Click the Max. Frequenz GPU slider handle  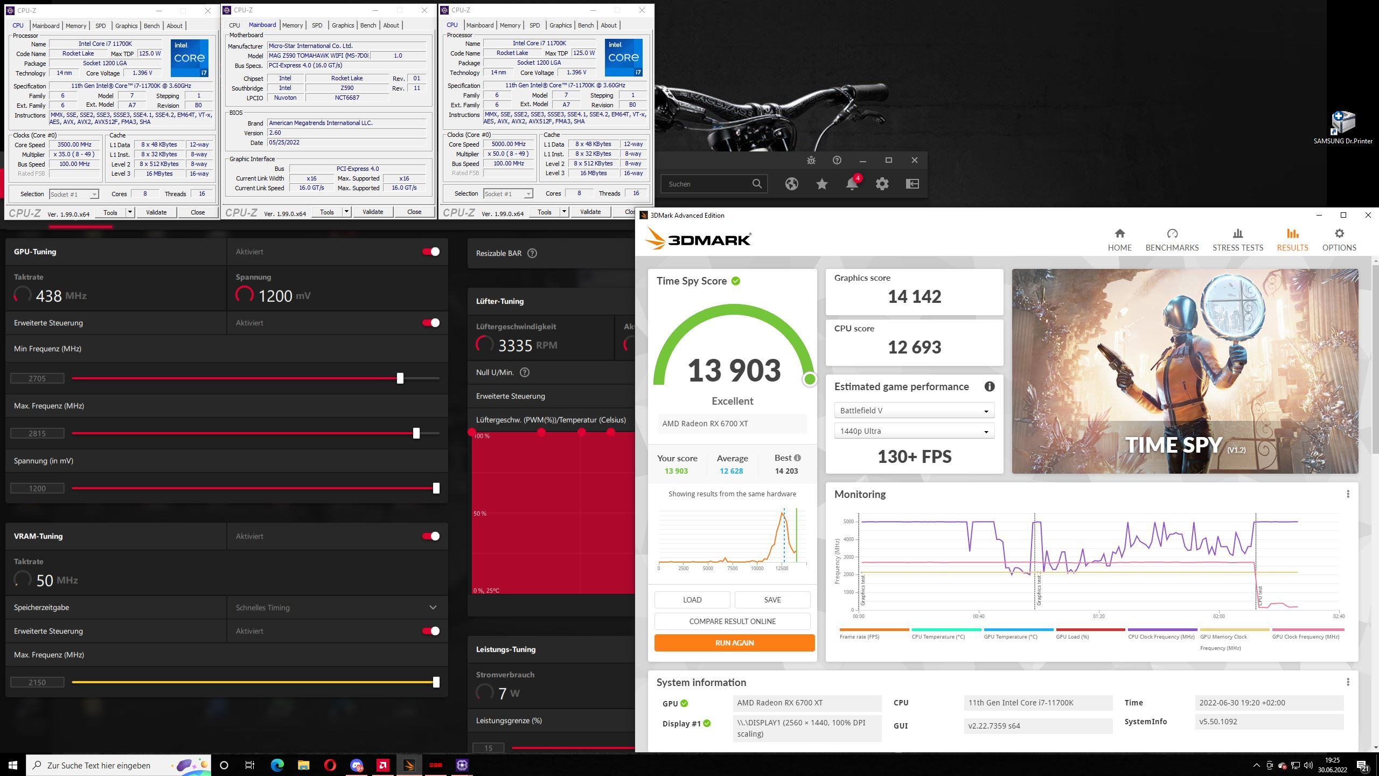tap(416, 433)
